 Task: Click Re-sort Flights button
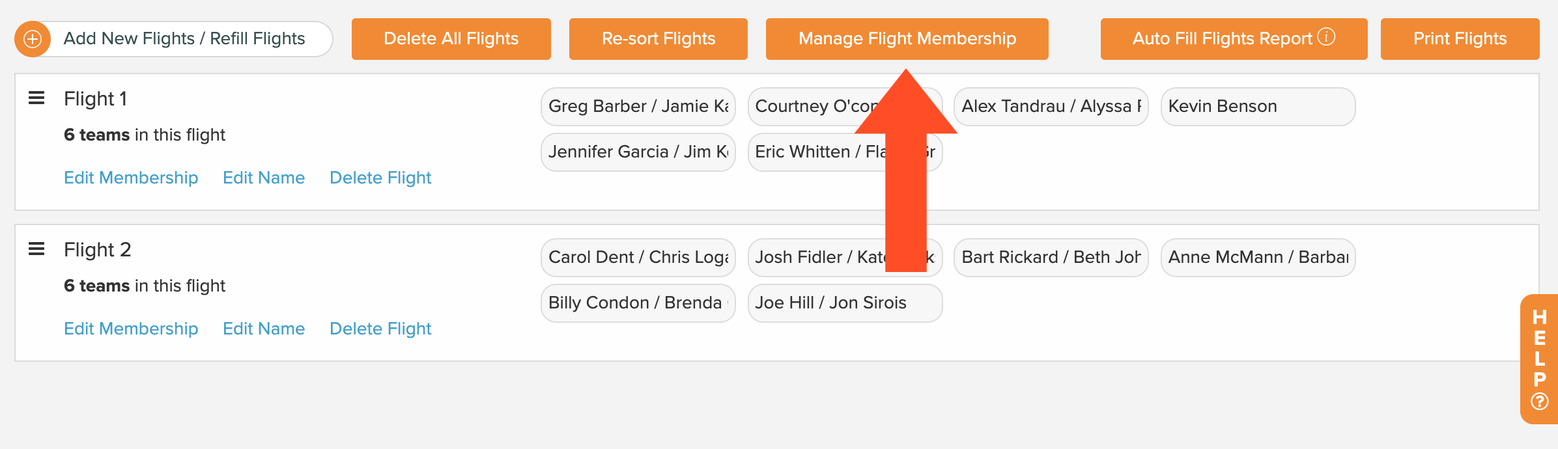pos(659,39)
